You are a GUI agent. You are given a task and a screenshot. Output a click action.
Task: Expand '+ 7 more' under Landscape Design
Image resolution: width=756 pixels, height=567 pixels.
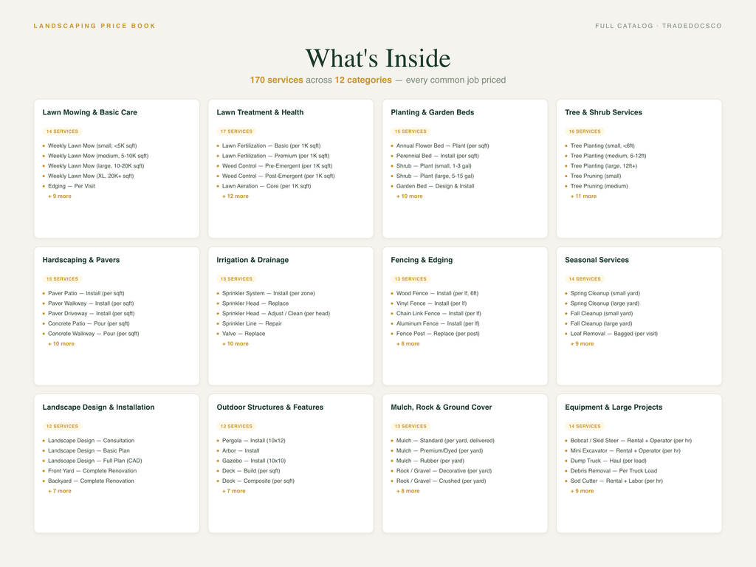point(59,491)
